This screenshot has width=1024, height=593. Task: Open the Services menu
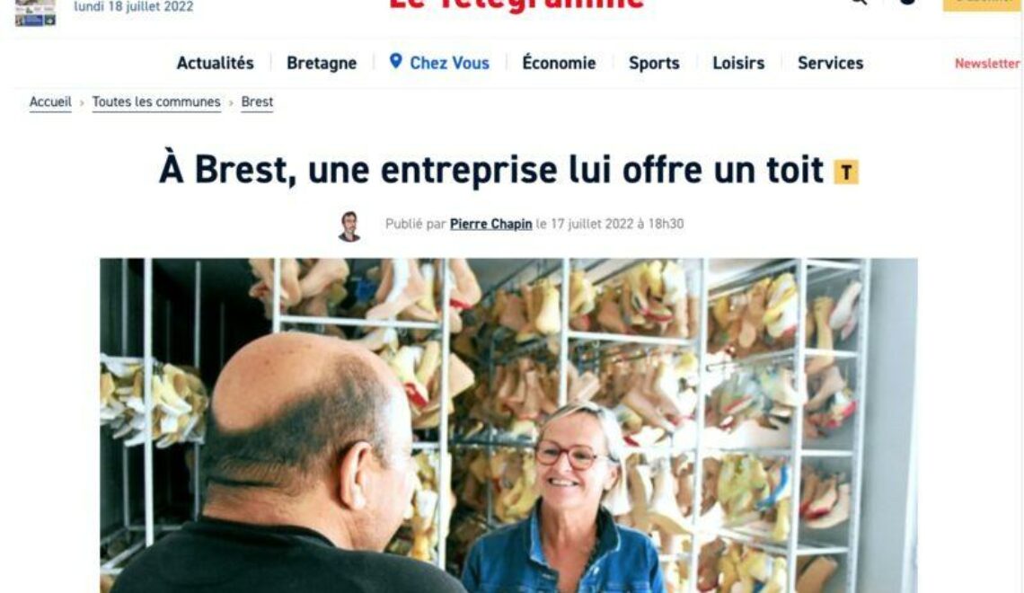click(830, 64)
